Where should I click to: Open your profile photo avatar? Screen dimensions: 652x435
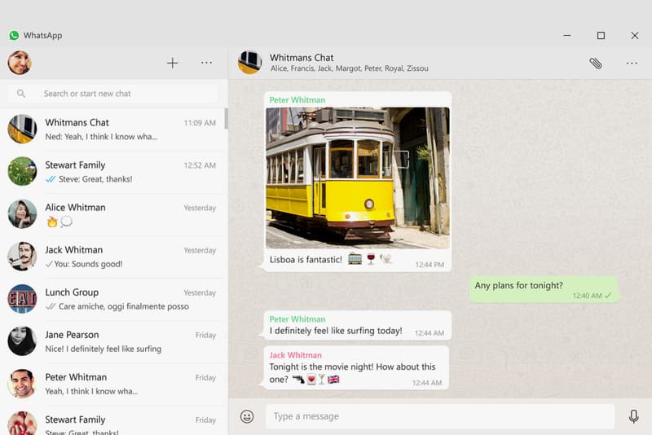pyautogui.click(x=20, y=63)
